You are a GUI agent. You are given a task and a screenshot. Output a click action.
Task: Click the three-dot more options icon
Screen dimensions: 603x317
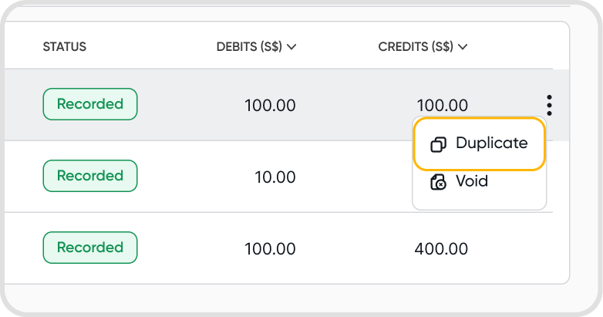pos(549,105)
